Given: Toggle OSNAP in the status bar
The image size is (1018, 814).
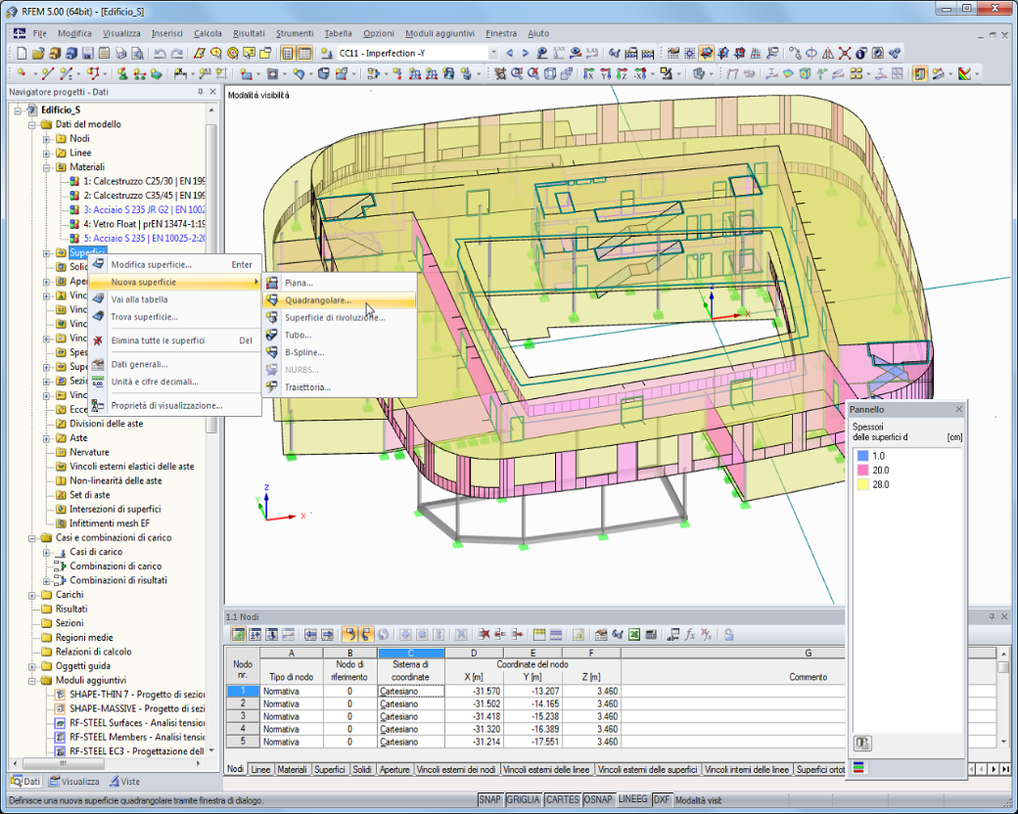Looking at the screenshot, I should tap(599, 799).
